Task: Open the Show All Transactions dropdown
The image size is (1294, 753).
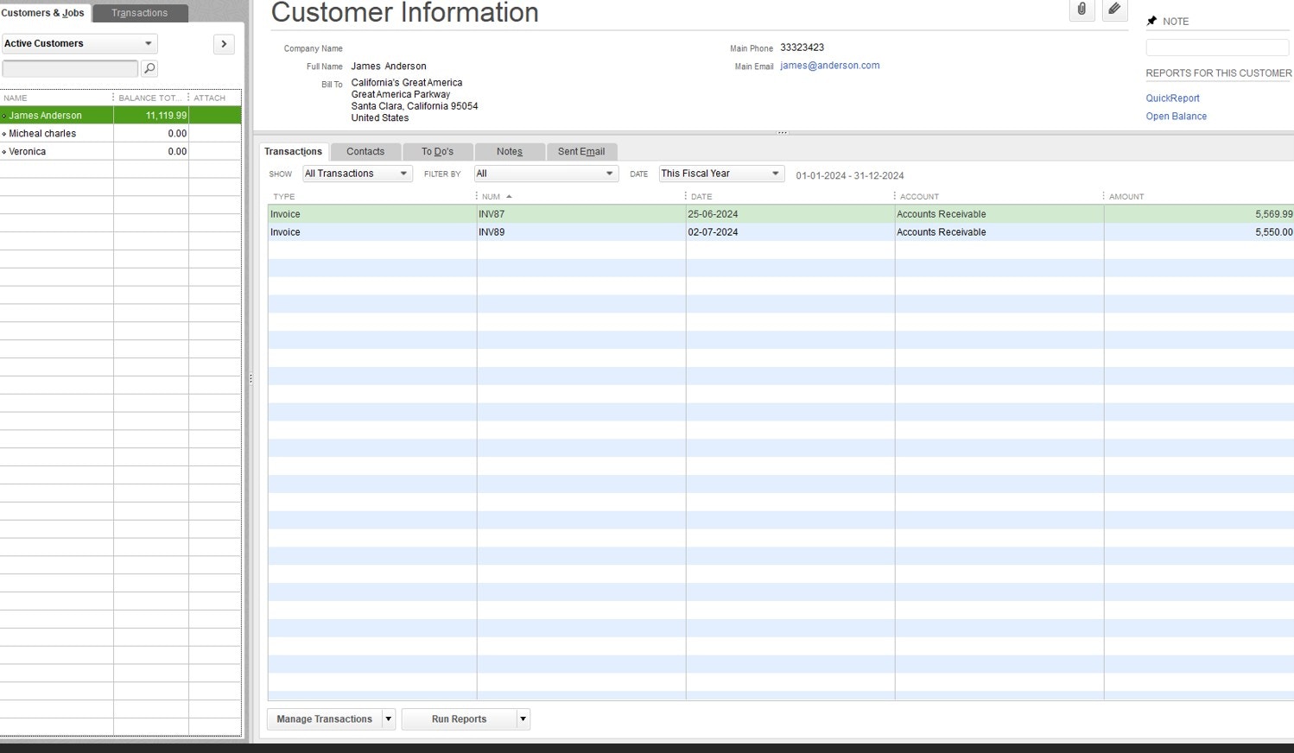Action: (x=357, y=174)
